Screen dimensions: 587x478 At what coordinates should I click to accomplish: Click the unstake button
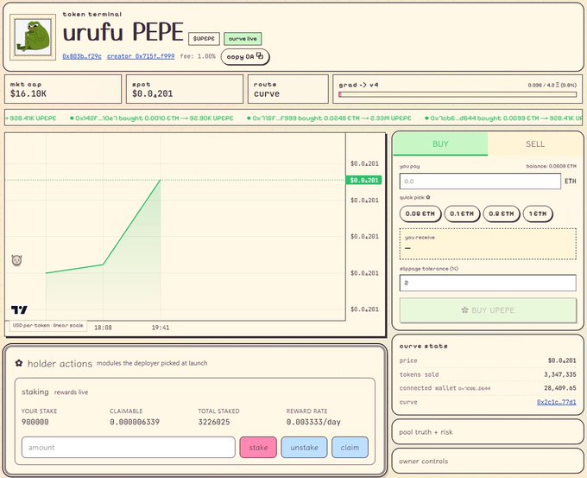(x=304, y=447)
